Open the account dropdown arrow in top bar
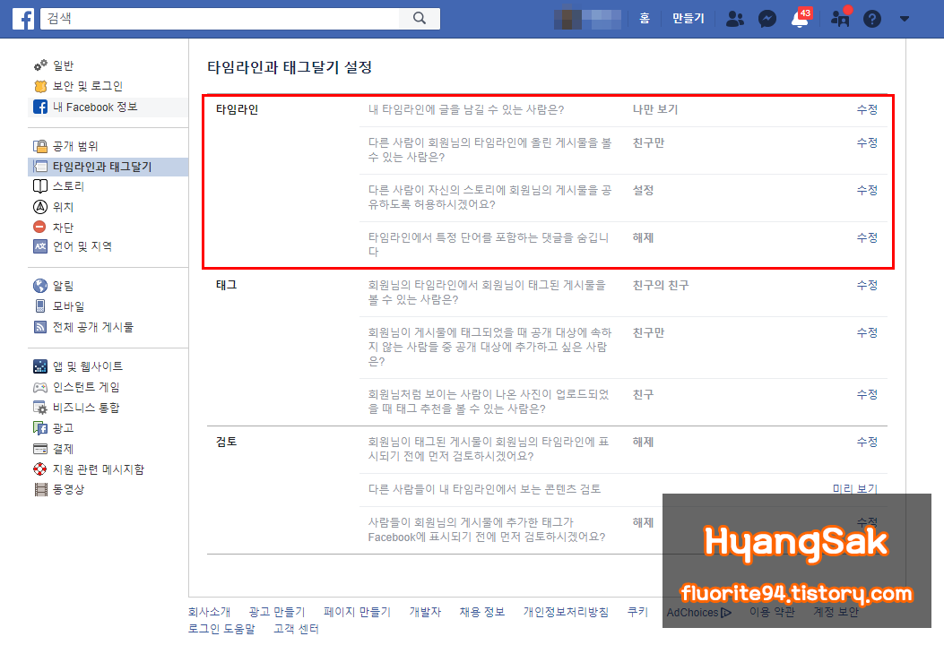The image size is (944, 645). [905, 19]
